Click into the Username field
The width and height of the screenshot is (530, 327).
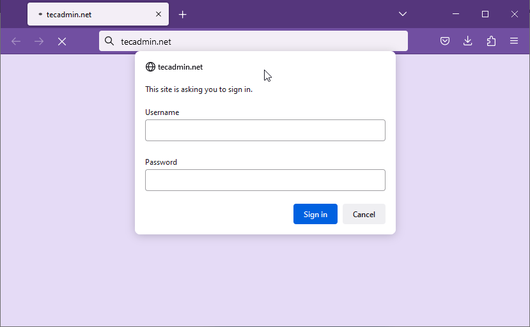(265, 130)
